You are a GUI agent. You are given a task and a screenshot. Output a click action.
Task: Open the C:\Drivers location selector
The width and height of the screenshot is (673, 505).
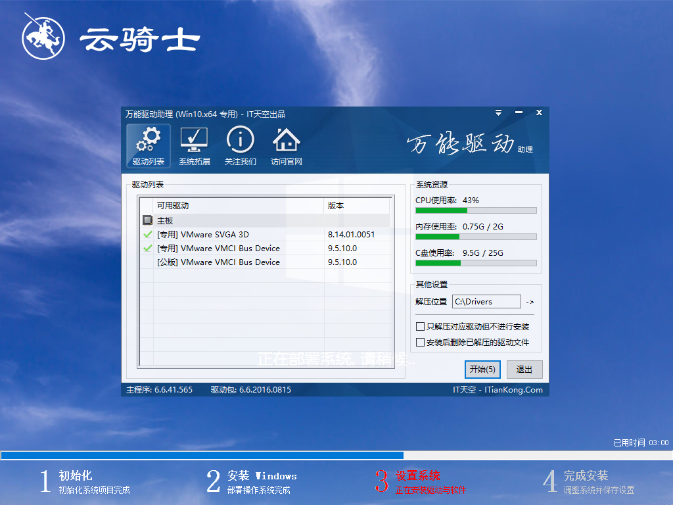[486, 301]
